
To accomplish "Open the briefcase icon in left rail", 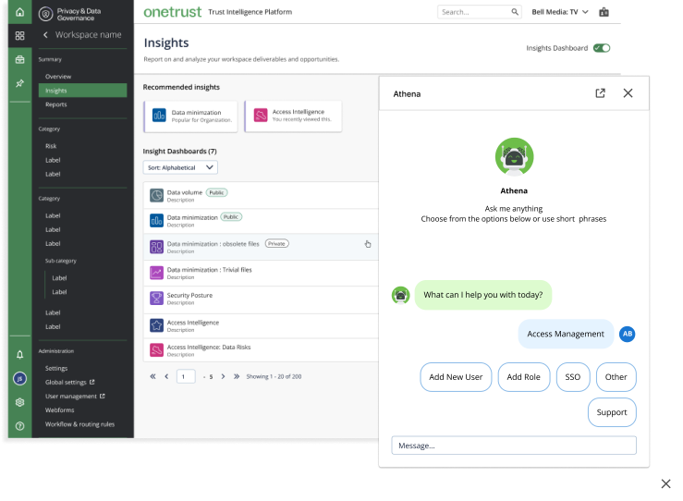I will click(x=19, y=60).
